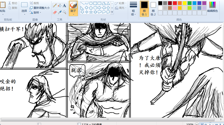Toggle Color 1 (颜色 1) as active
Screen dimensions: 224x125
pyautogui.click(x=144, y=8)
